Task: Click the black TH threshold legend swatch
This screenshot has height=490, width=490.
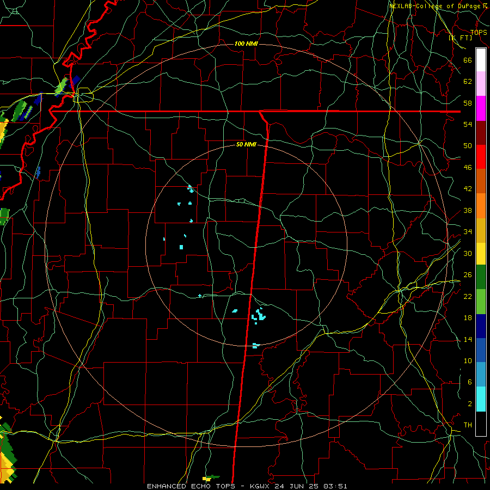Action: (x=481, y=424)
